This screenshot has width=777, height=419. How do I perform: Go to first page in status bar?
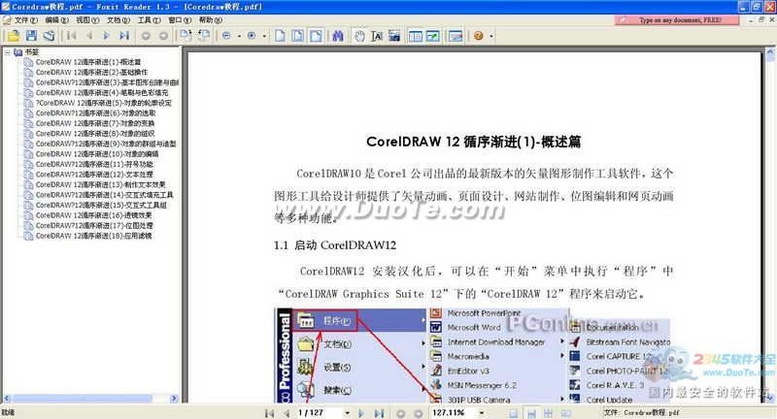269,413
